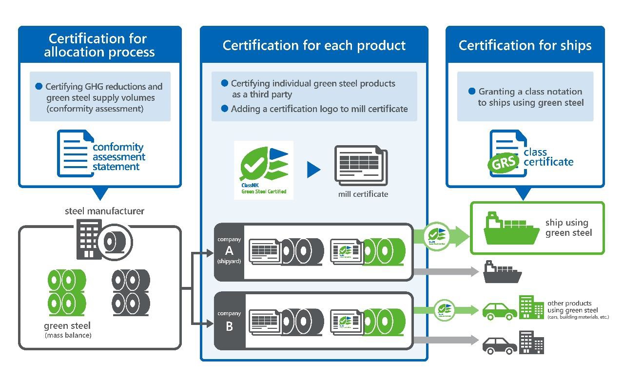Click the Certification for each product header
This screenshot has width=623, height=380.
[314, 45]
